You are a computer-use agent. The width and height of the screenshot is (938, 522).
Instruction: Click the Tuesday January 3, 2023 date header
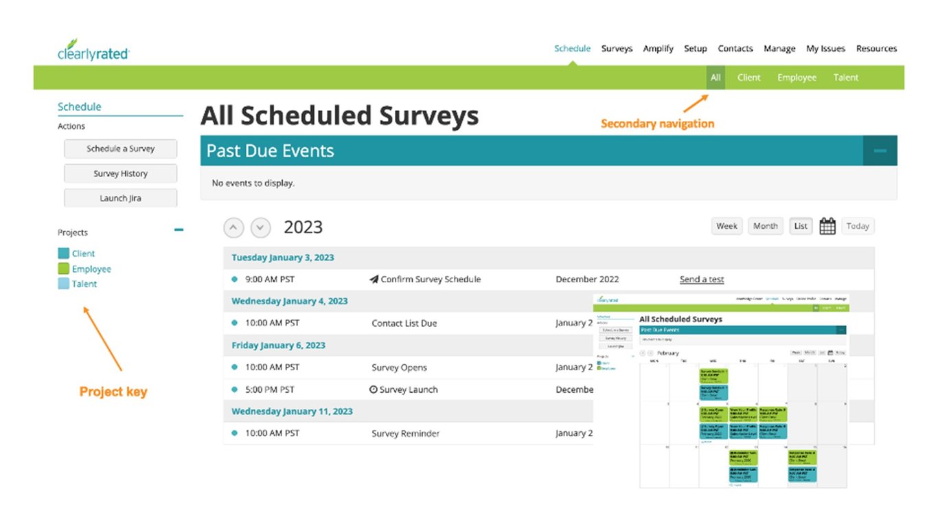[x=283, y=258]
